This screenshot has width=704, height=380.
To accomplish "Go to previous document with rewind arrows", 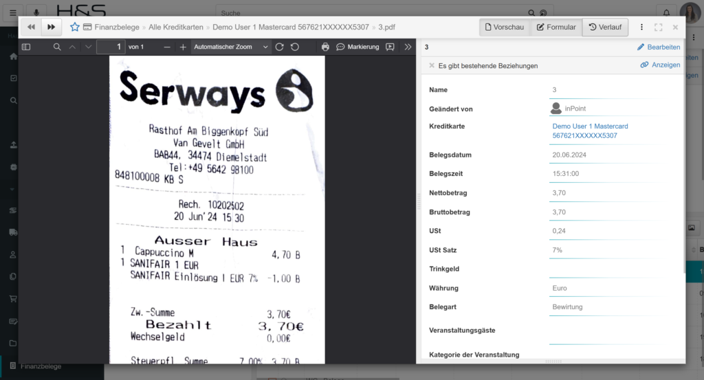I will click(31, 27).
